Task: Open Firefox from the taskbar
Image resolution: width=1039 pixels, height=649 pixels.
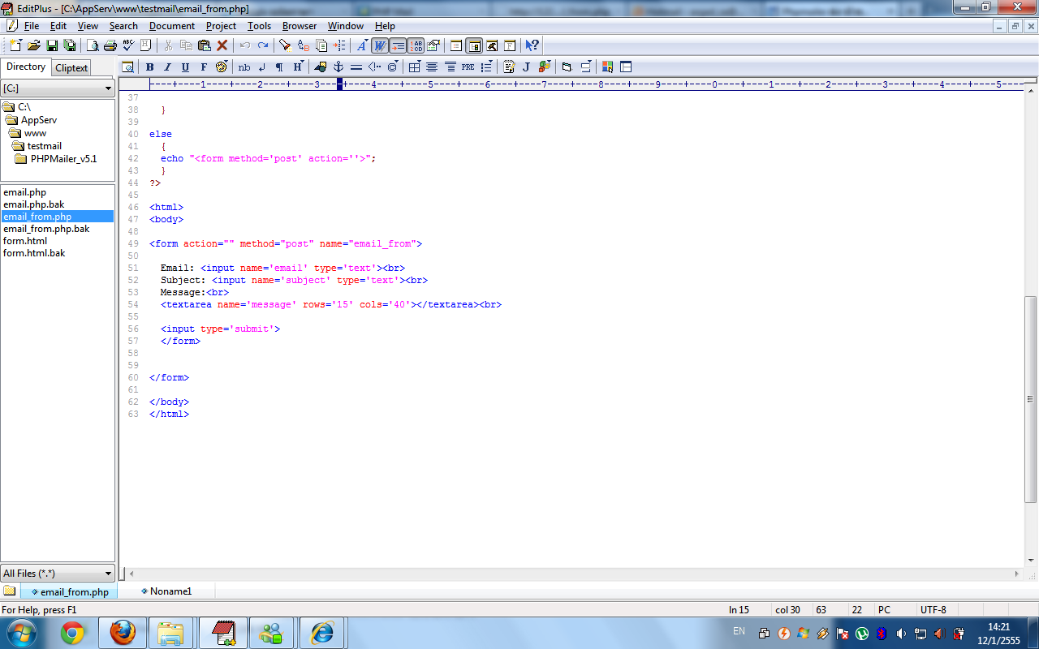Action: coord(123,633)
